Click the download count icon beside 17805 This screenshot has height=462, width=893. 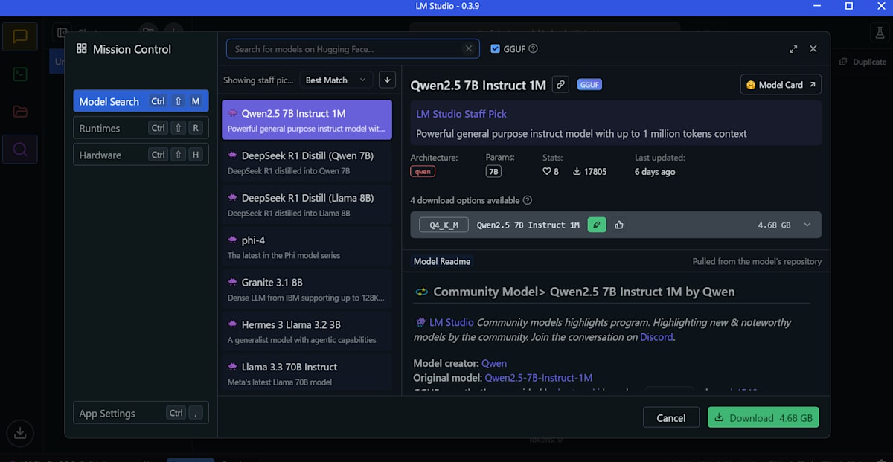coord(577,172)
